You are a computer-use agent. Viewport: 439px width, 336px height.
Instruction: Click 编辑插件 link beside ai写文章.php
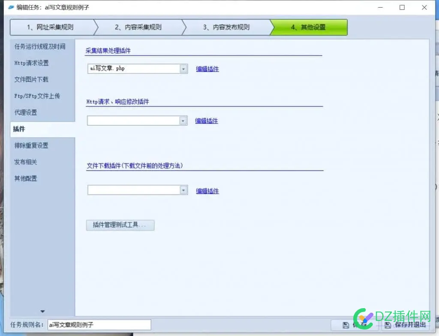click(207, 69)
